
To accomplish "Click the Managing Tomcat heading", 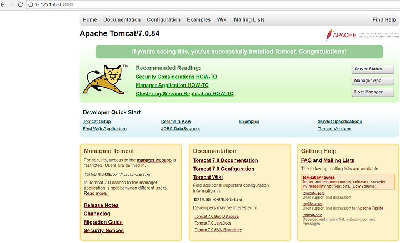I will (x=109, y=151).
